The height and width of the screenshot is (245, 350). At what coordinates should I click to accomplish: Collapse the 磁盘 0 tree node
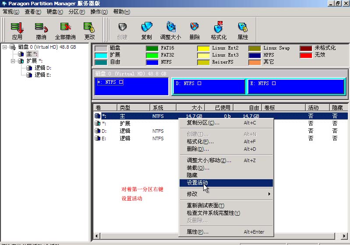point(5,47)
